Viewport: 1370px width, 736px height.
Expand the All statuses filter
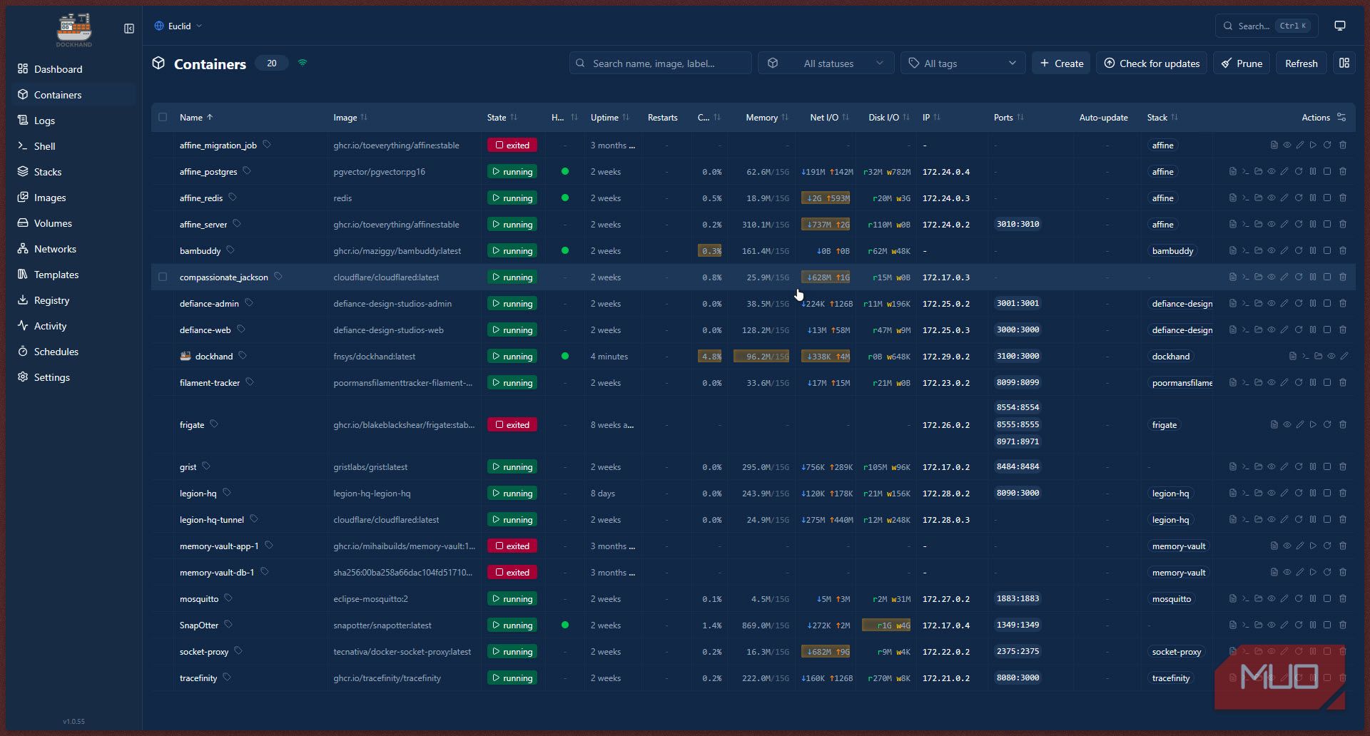pos(826,63)
